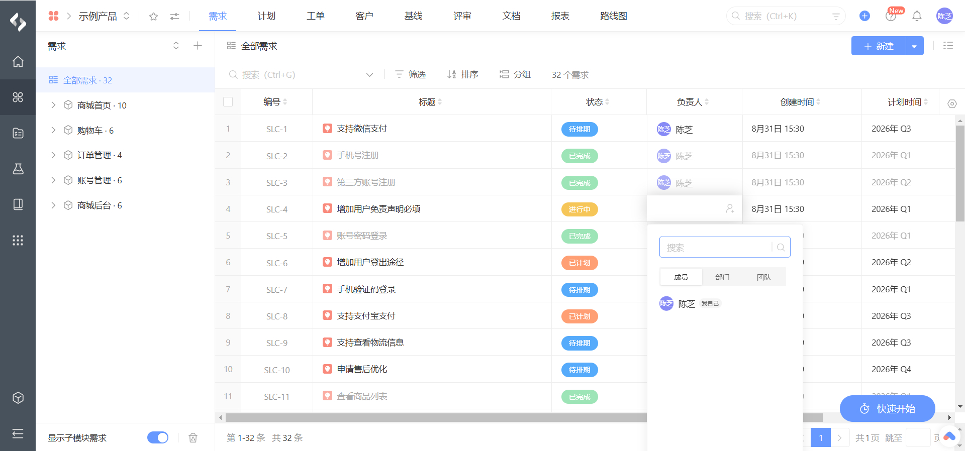
Task: Expand the 账号管理 module
Action: (53, 180)
